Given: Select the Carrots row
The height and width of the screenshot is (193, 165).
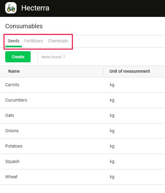Looking at the screenshot, I should [82, 85].
